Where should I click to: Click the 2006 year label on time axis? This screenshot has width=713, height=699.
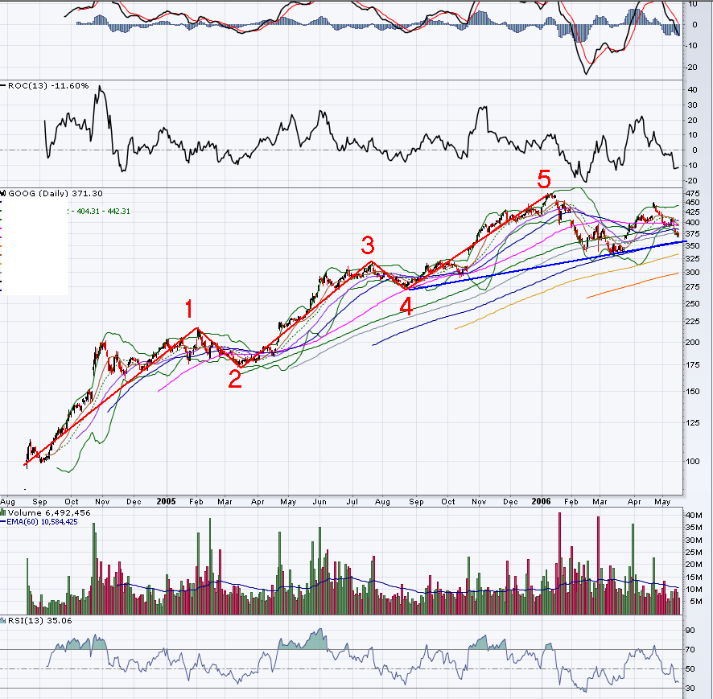(x=541, y=501)
